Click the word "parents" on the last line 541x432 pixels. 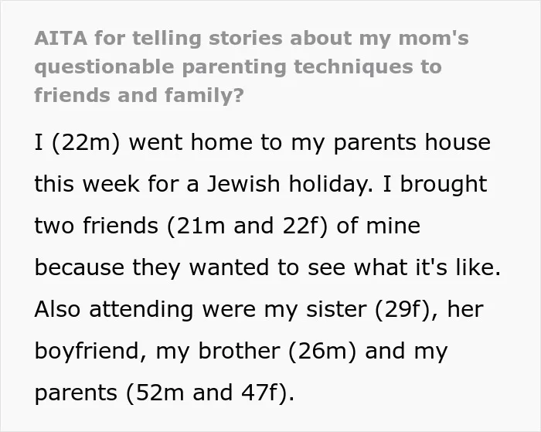pos(76,393)
